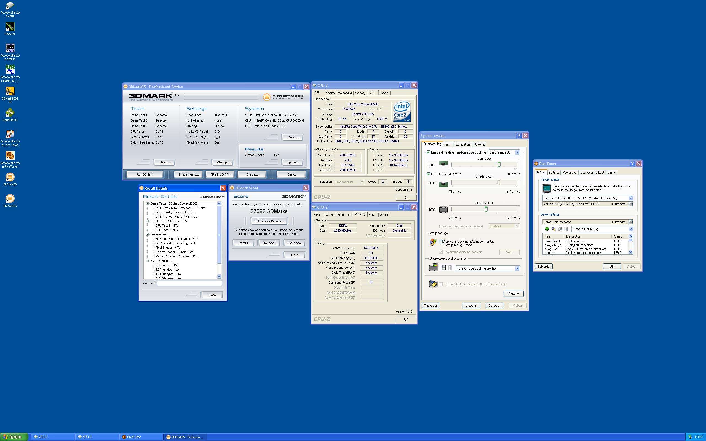
Task: Click the Image Quality button
Action: coord(189,174)
